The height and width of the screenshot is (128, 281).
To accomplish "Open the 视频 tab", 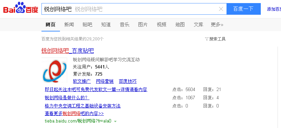I will 161,25.
